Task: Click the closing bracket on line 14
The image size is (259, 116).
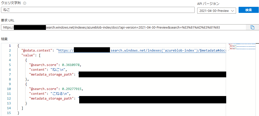Action: click(22, 108)
